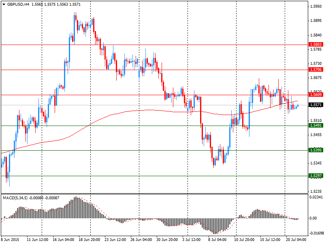Click the MACD values -0.00080 -0.00087 readout

click(44, 198)
